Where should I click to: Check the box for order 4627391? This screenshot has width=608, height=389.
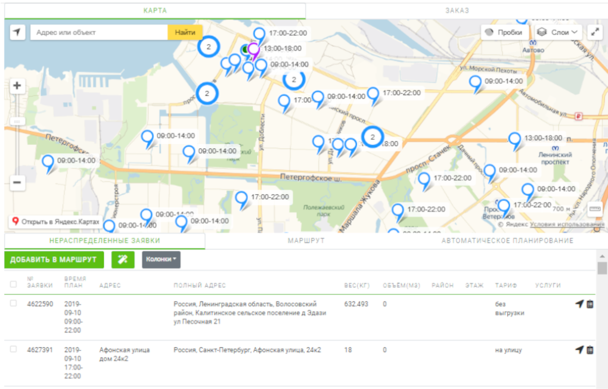pyautogui.click(x=14, y=349)
